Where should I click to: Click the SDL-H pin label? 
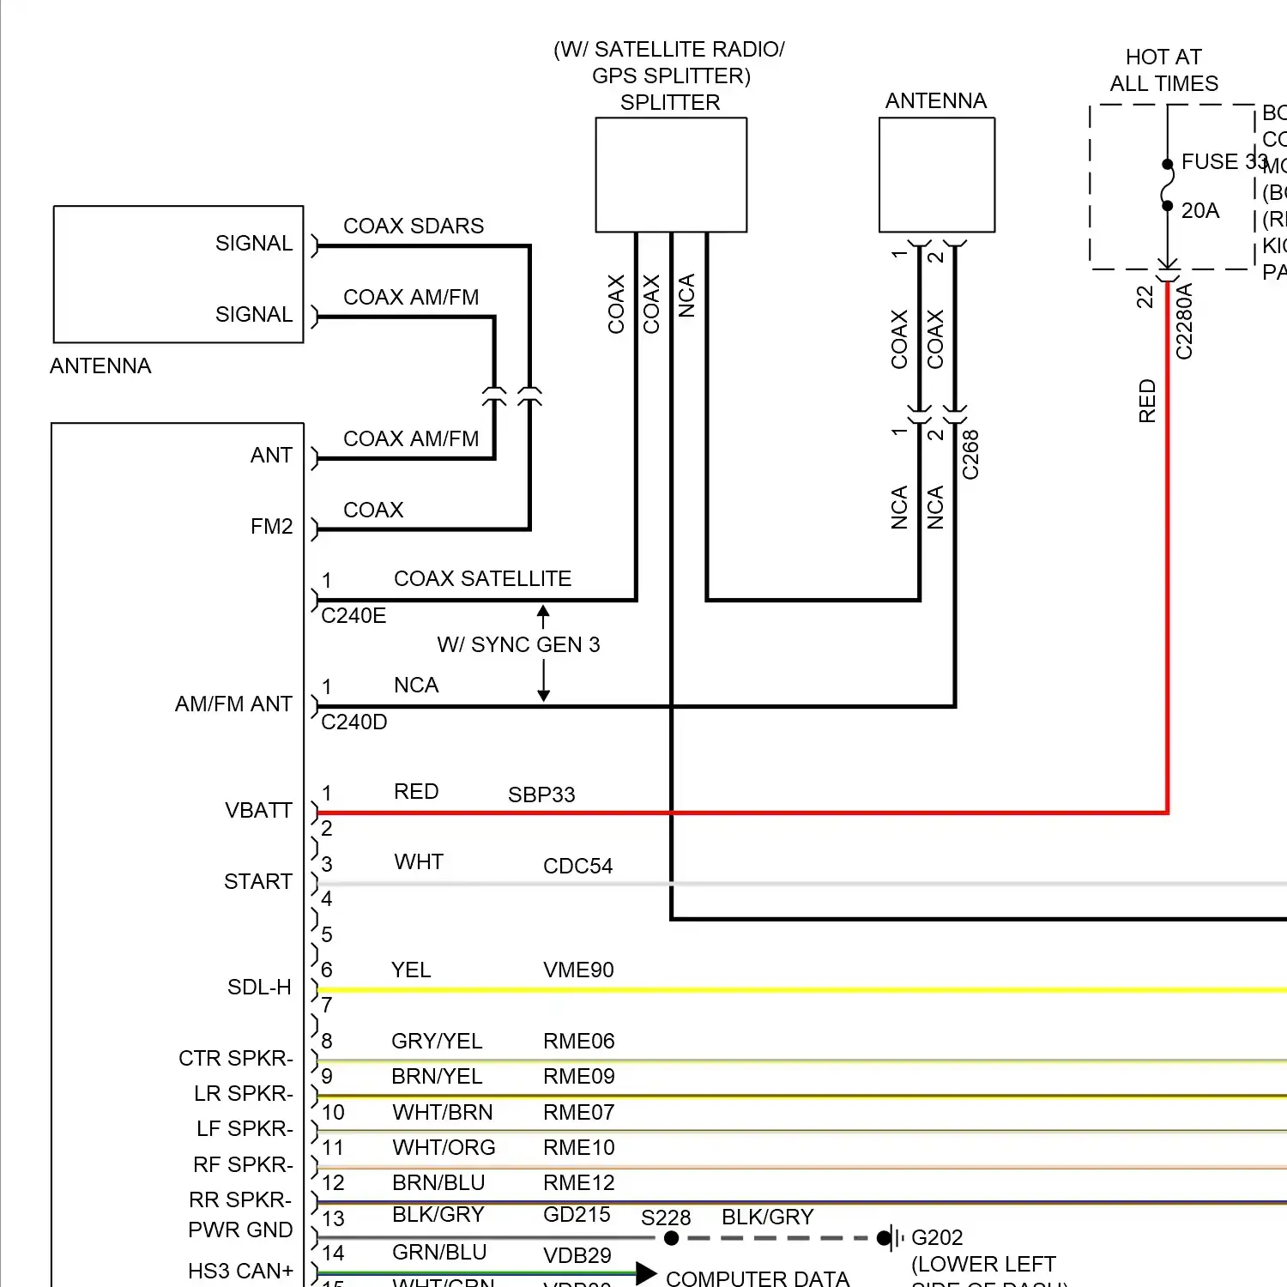tap(259, 987)
